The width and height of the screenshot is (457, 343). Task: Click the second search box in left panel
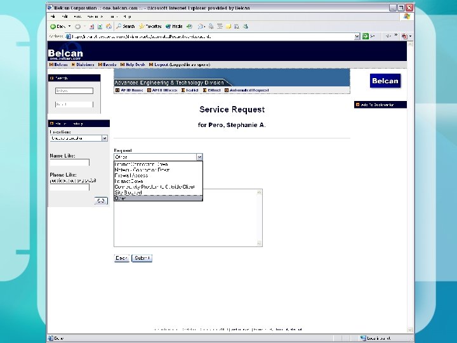tap(74, 104)
